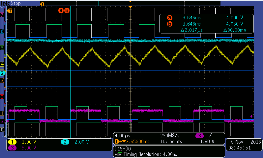
Task: Select the cyan channel 2 ground marker
Action: point(3,73)
